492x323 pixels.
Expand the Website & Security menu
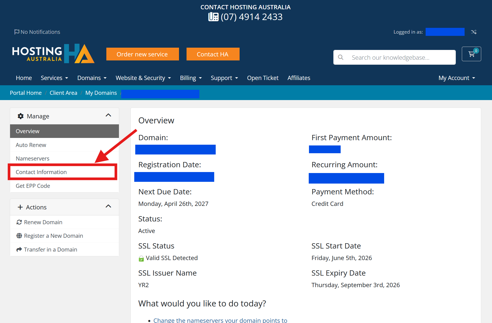[143, 78]
